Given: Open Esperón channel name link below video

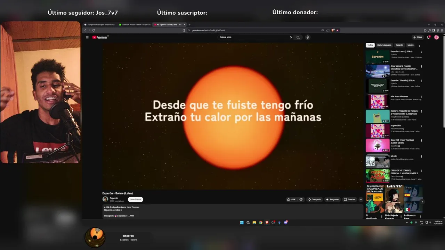Looking at the screenshot, I should (x=114, y=198).
